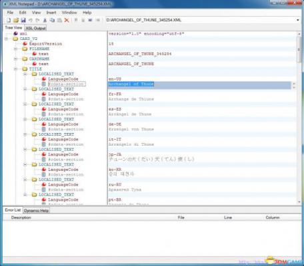Select the language code value es-ES
Viewport: 304px width, 266px height.
pyautogui.click(x=115, y=109)
